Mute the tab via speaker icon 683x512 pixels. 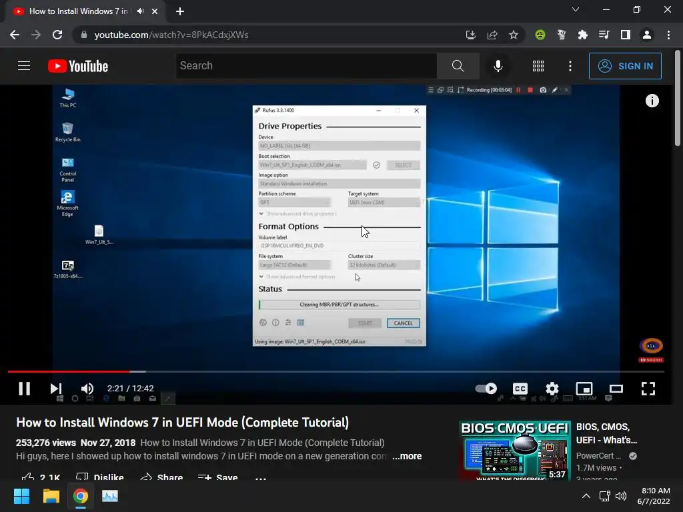pos(140,11)
